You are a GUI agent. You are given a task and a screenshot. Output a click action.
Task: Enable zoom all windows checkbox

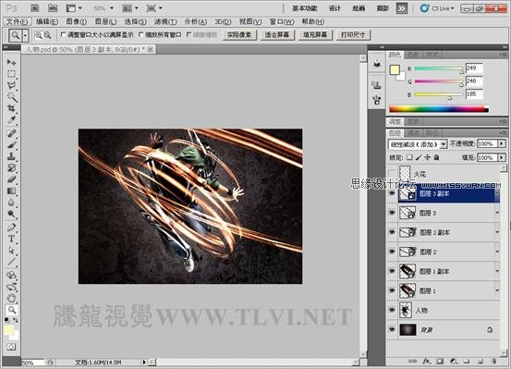[140, 34]
